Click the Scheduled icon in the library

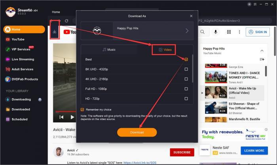8,119
